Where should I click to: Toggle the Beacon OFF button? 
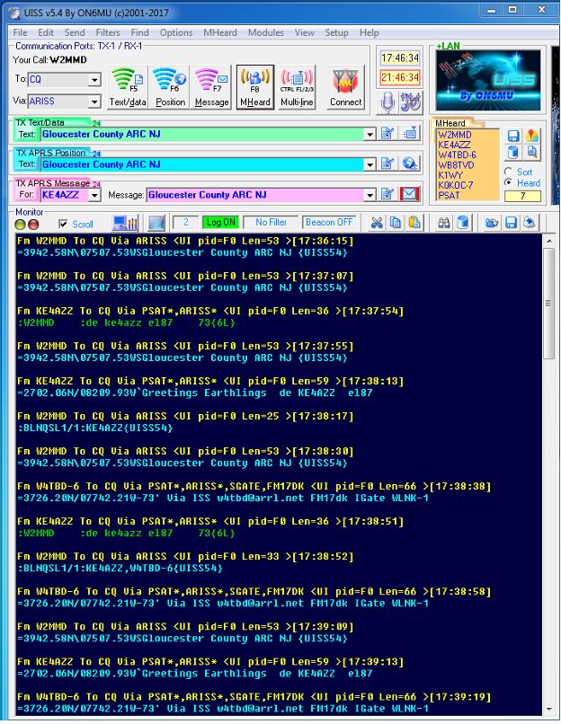328,223
